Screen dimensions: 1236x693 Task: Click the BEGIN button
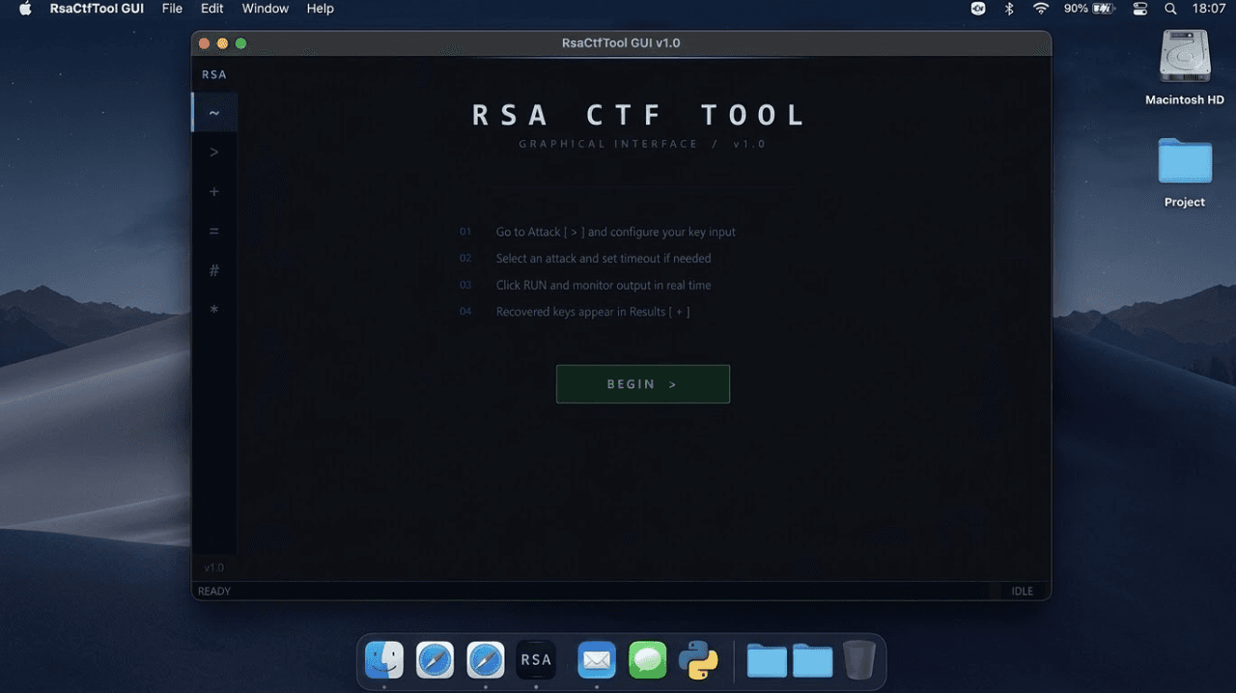(642, 383)
